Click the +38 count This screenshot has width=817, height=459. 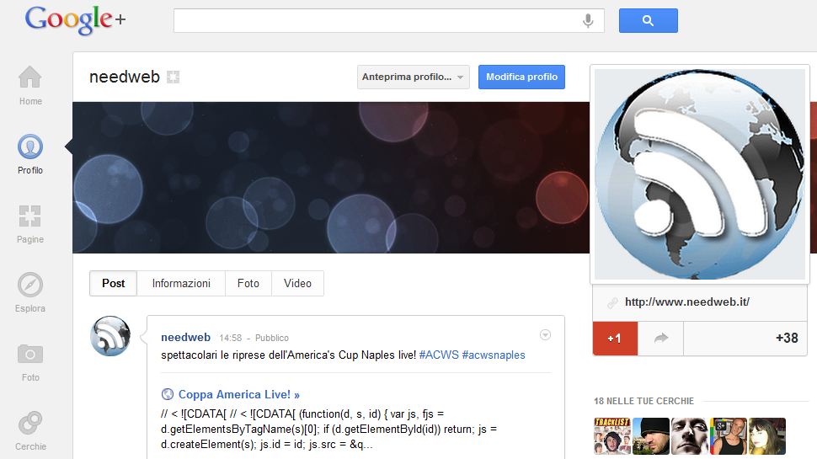tap(787, 338)
